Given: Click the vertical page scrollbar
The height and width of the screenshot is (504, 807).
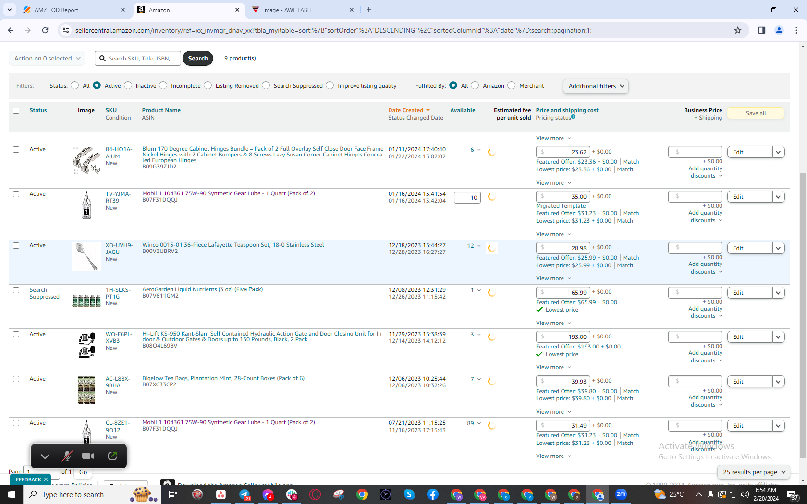Looking at the screenshot, I should (x=803, y=317).
